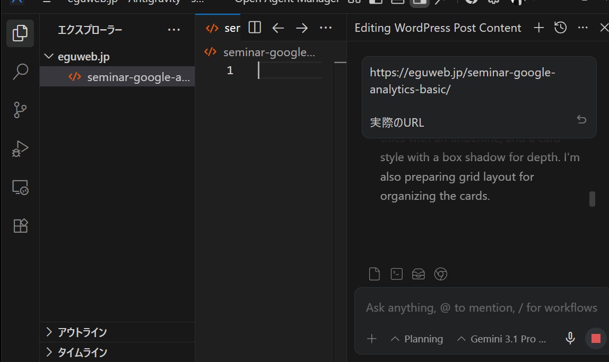Open the Search view in the activity bar
This screenshot has height=362, width=609.
(20, 71)
